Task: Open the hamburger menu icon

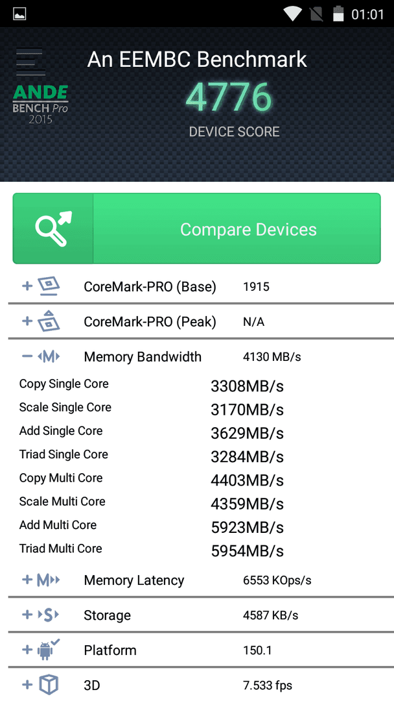Action: click(30, 61)
